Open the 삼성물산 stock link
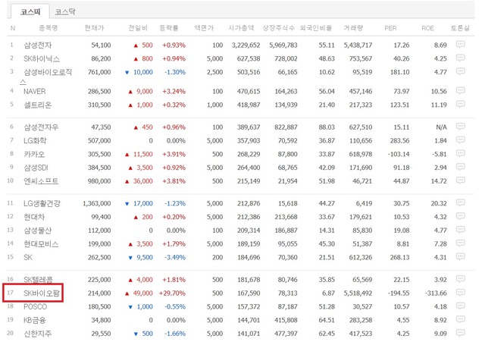The image size is (485, 342). (x=38, y=231)
